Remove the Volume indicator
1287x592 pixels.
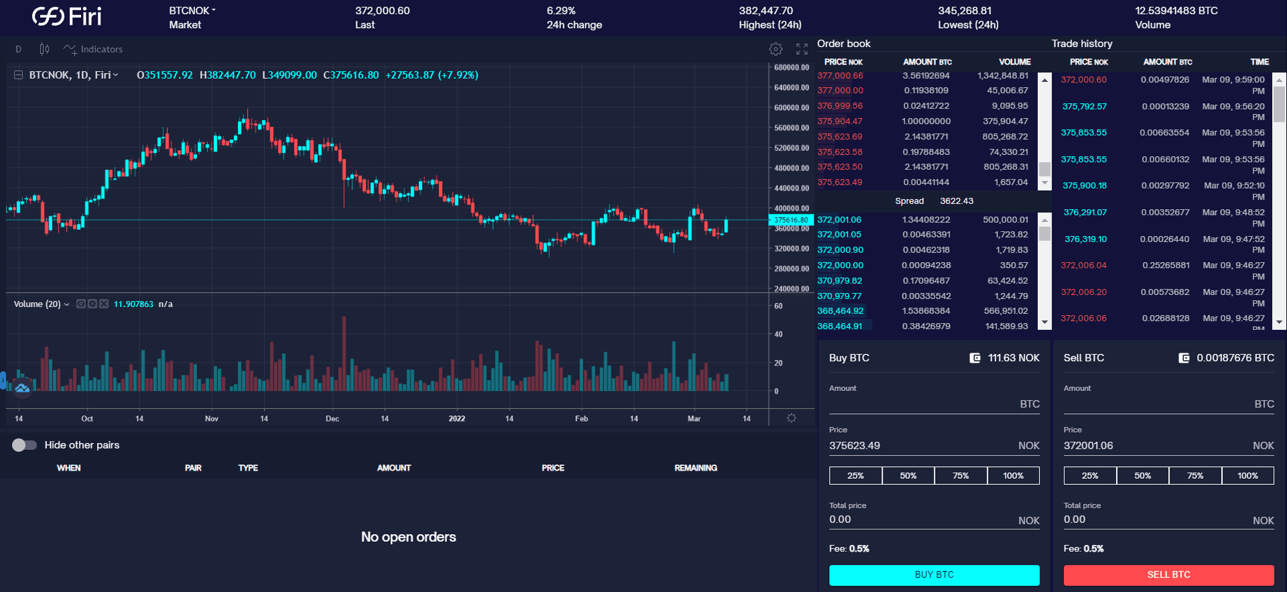coord(104,304)
